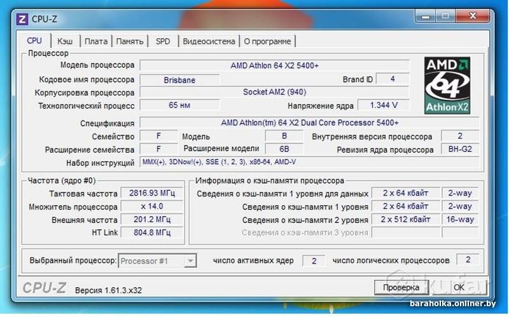Select the Память tab

click(x=130, y=41)
